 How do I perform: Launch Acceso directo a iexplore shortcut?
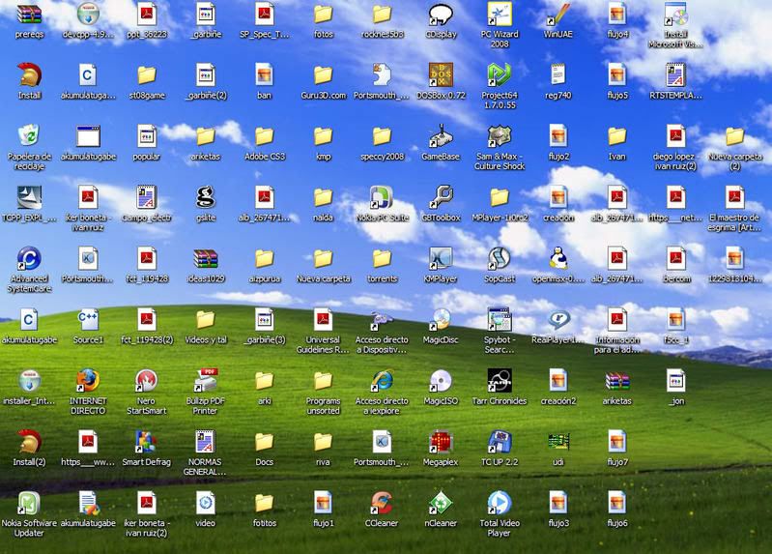382,381
